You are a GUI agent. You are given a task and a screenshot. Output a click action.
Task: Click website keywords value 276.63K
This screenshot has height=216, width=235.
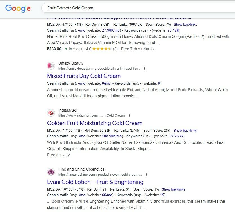coord(176,136)
